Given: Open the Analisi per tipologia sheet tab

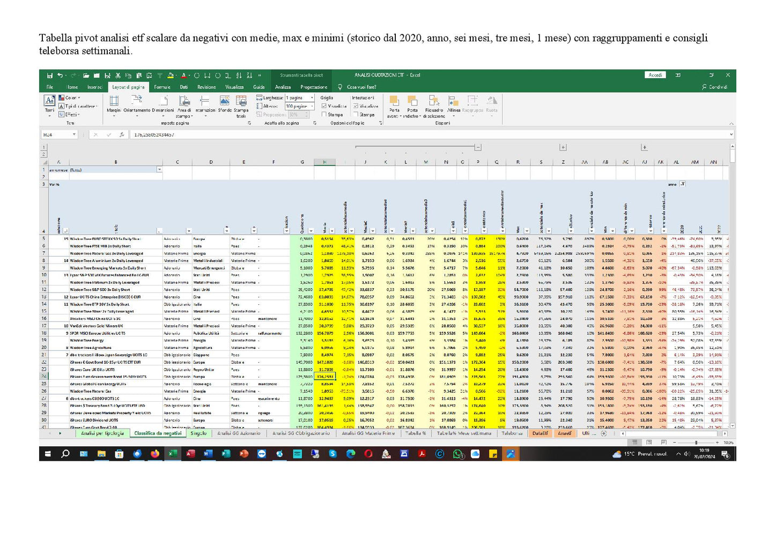Looking at the screenshot, I should pos(102,433).
